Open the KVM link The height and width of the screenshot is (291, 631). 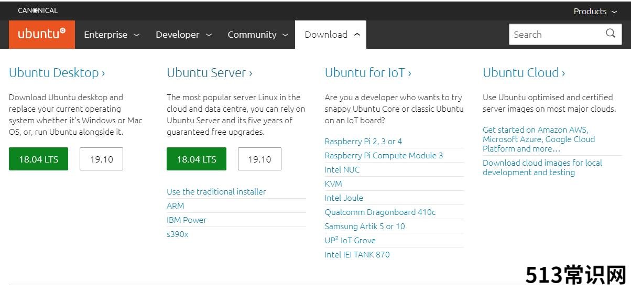coord(333,184)
